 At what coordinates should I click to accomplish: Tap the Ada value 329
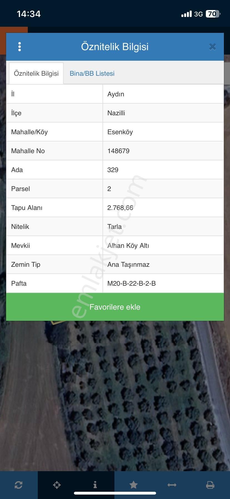tap(113, 170)
